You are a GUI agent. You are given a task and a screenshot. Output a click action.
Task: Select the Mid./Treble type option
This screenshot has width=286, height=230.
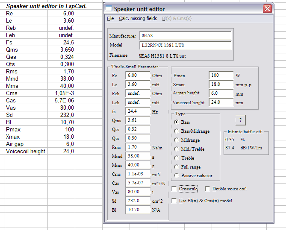[176, 149]
